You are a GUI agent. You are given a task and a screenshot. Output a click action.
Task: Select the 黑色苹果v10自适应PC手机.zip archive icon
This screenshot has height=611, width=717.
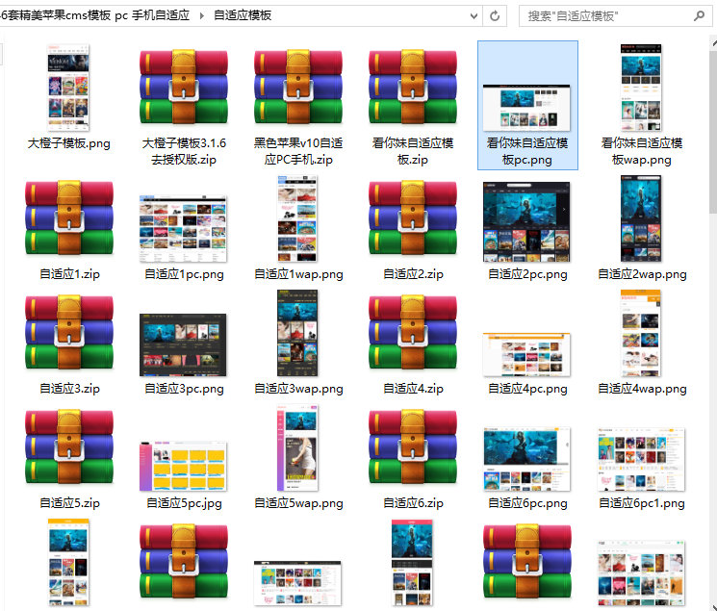pos(298,87)
